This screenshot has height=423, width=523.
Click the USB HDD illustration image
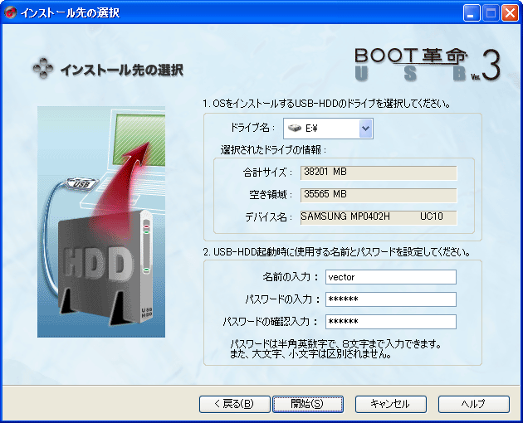point(101,221)
